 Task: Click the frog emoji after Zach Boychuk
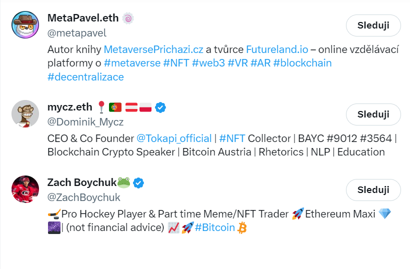[x=124, y=182]
